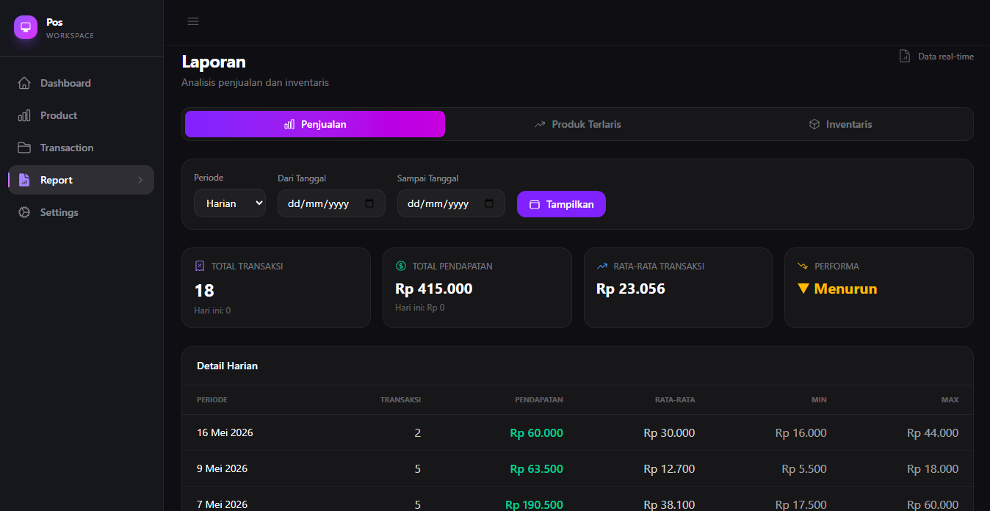Expand the Report menu chevron
The height and width of the screenshot is (511, 990).
pyautogui.click(x=140, y=180)
